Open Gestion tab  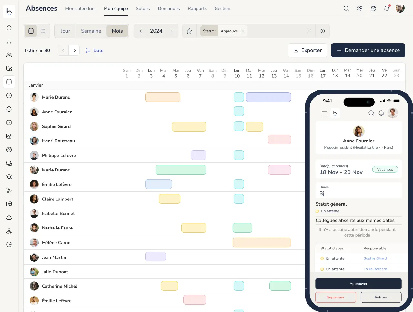[x=222, y=8]
